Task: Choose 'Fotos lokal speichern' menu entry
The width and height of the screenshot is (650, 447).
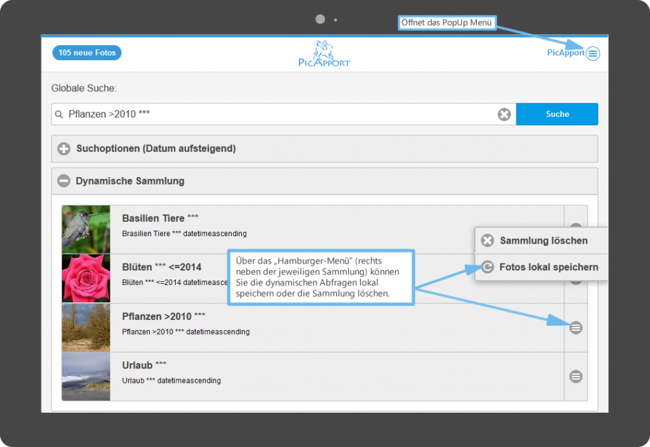Action: [548, 267]
